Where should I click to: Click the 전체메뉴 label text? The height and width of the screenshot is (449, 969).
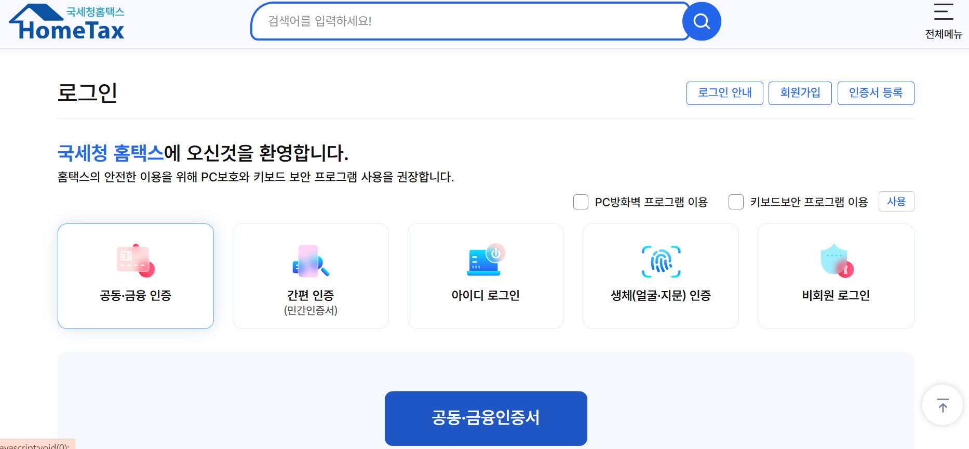click(944, 34)
